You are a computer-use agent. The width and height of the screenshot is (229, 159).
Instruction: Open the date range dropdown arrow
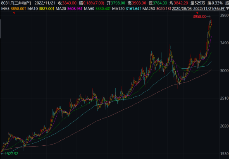click(x=227, y=9)
